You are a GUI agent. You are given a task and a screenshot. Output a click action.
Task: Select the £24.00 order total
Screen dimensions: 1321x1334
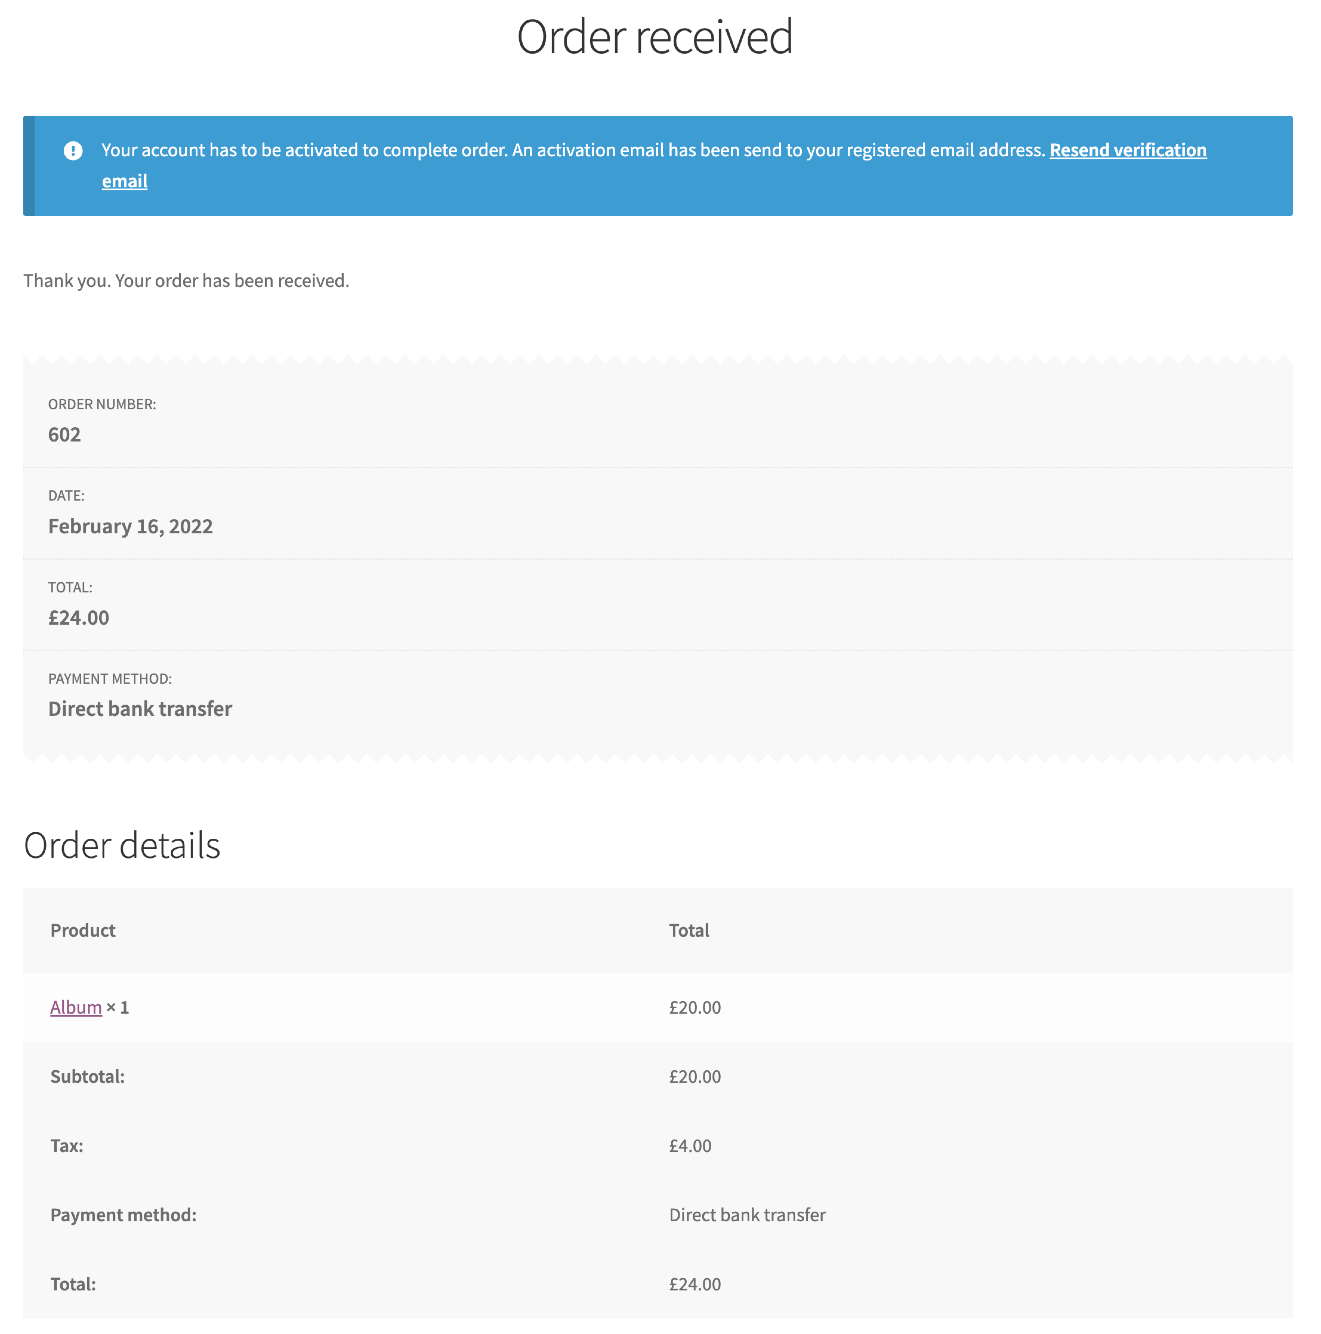pos(79,617)
